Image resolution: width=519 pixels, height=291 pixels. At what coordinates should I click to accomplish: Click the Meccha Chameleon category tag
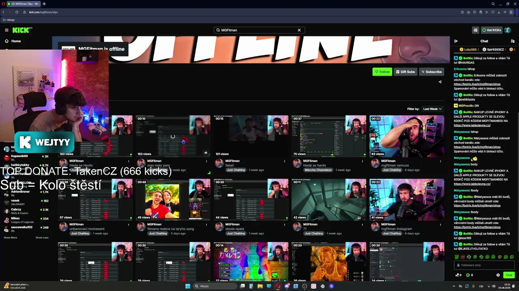pos(318,170)
